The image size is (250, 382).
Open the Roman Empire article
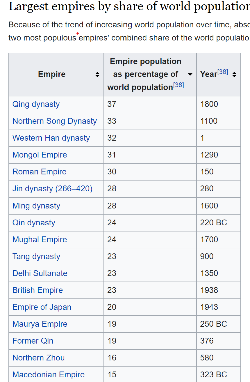pos(39,172)
